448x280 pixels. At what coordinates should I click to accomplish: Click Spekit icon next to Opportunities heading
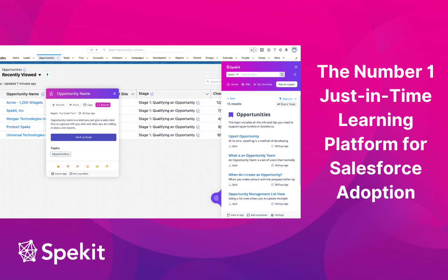[x=24, y=70]
